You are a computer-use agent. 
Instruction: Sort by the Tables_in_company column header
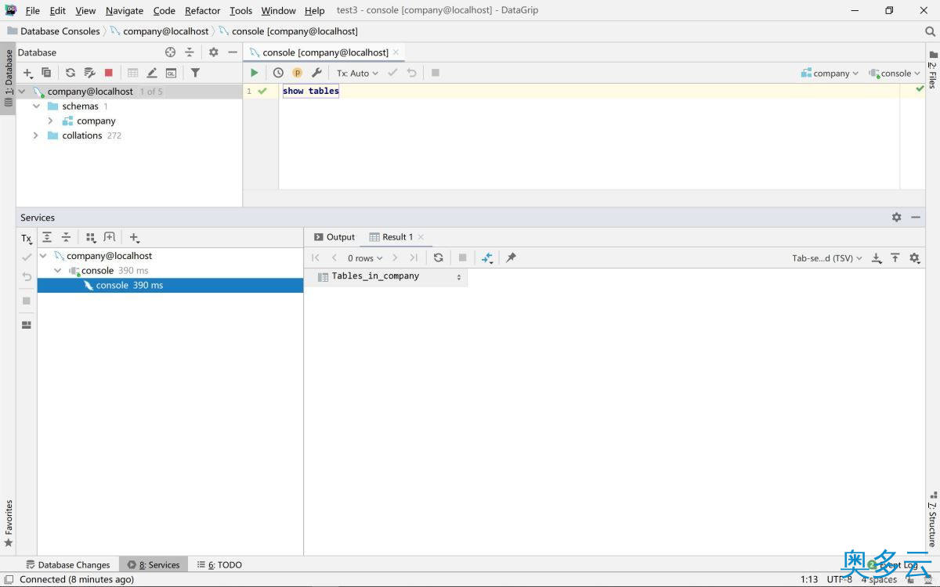click(385, 276)
